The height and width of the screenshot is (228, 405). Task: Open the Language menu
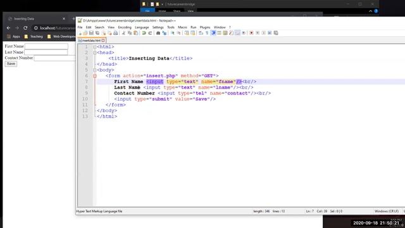(x=142, y=27)
